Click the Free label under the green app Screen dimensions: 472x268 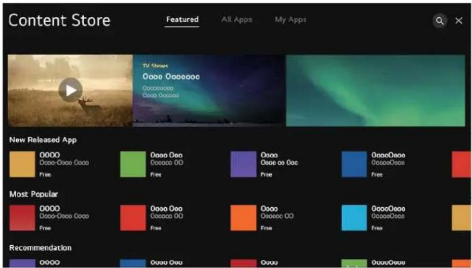point(156,174)
